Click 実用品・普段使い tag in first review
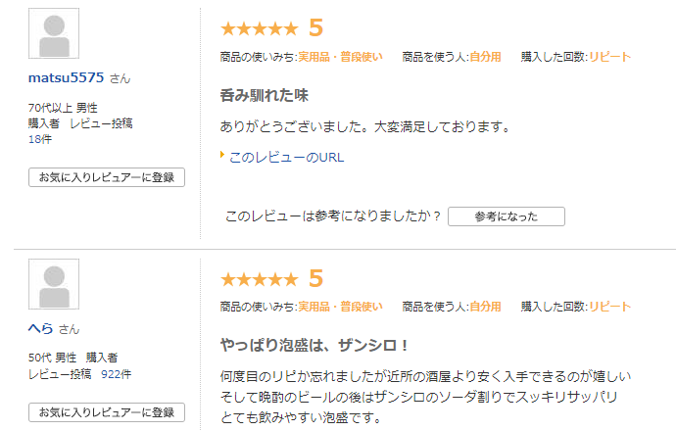 [340, 57]
